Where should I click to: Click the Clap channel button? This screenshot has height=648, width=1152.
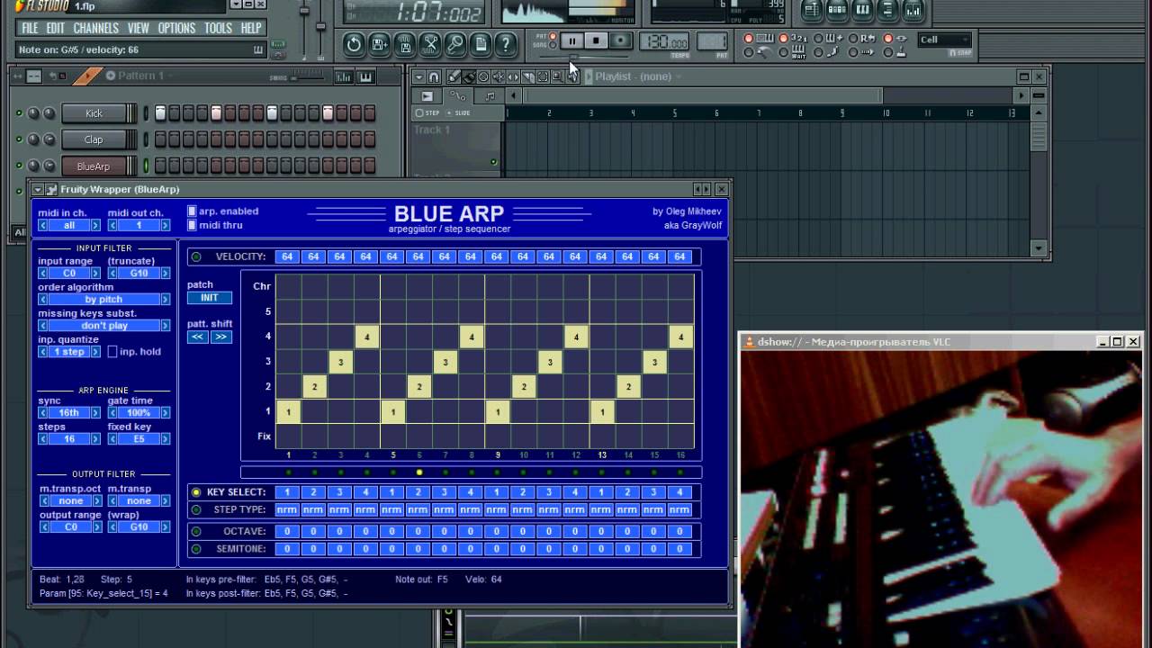pyautogui.click(x=94, y=139)
